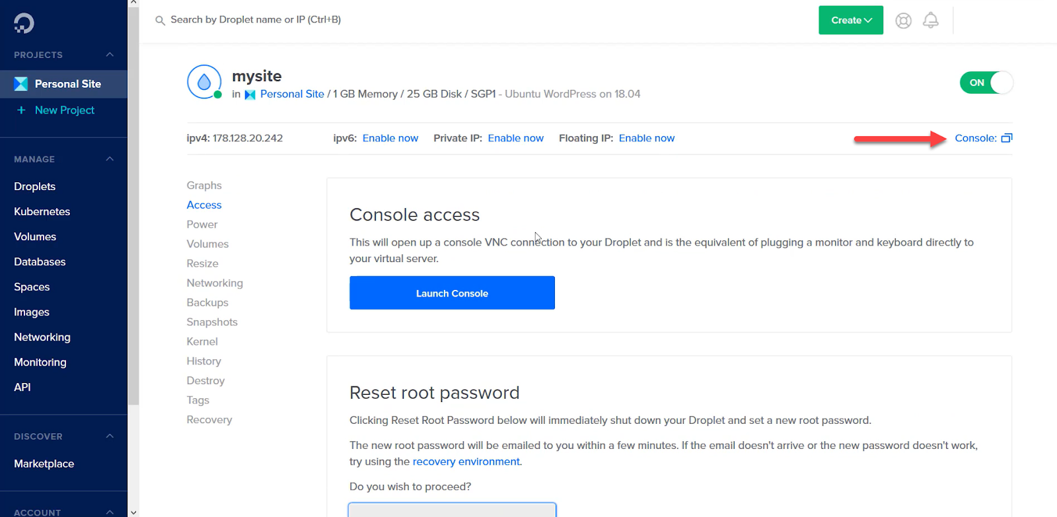This screenshot has width=1057, height=517.
Task: Open the recovery environment link
Action: pyautogui.click(x=466, y=462)
